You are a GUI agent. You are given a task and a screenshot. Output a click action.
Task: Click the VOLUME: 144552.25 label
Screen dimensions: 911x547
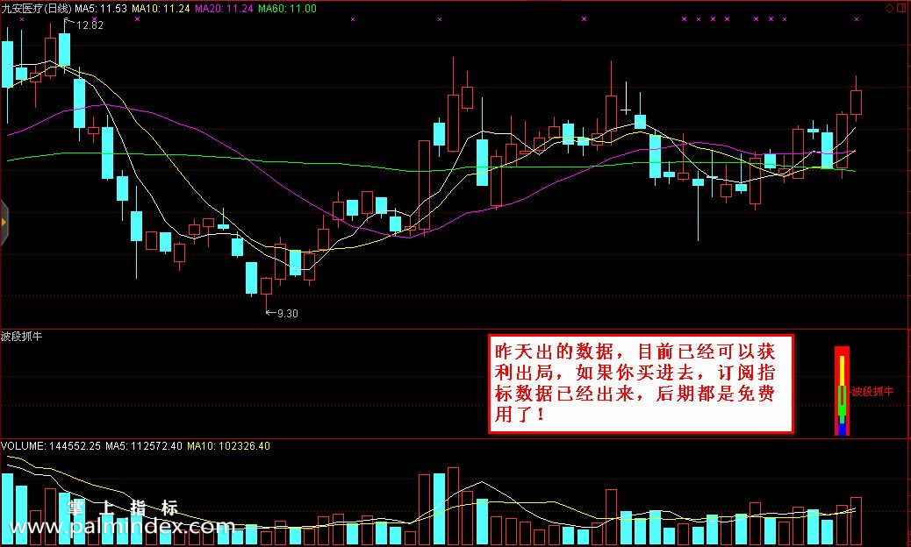51,446
